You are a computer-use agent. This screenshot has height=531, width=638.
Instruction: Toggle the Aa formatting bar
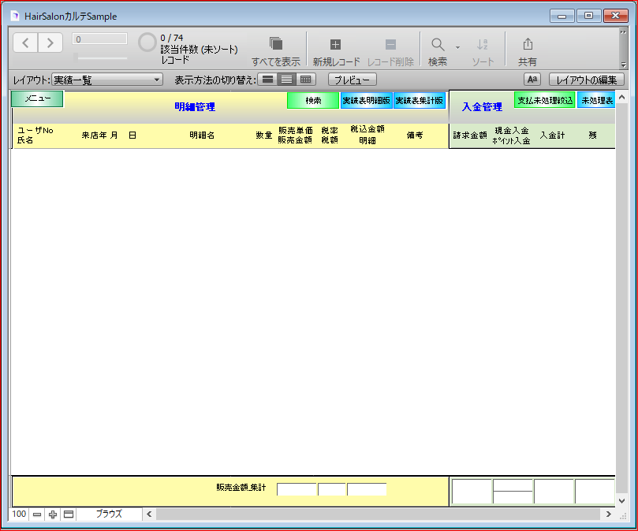tap(532, 80)
